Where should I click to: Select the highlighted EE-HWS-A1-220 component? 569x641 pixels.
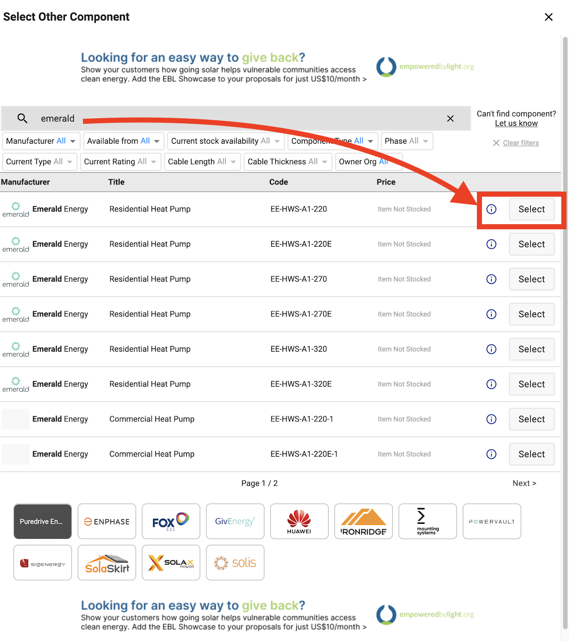(x=531, y=209)
